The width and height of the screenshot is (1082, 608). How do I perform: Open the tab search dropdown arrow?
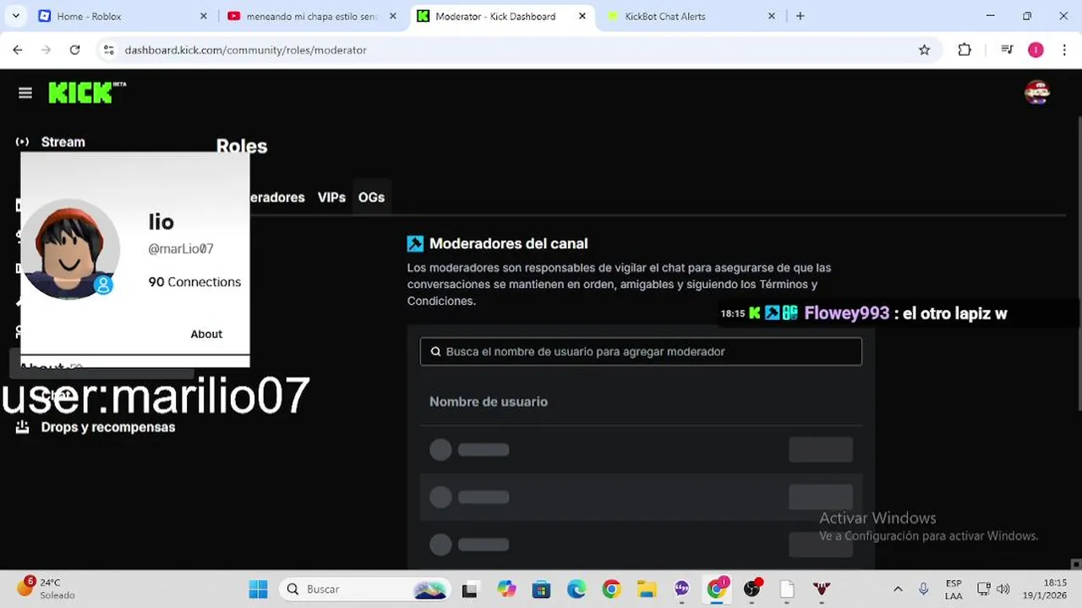pos(16,16)
